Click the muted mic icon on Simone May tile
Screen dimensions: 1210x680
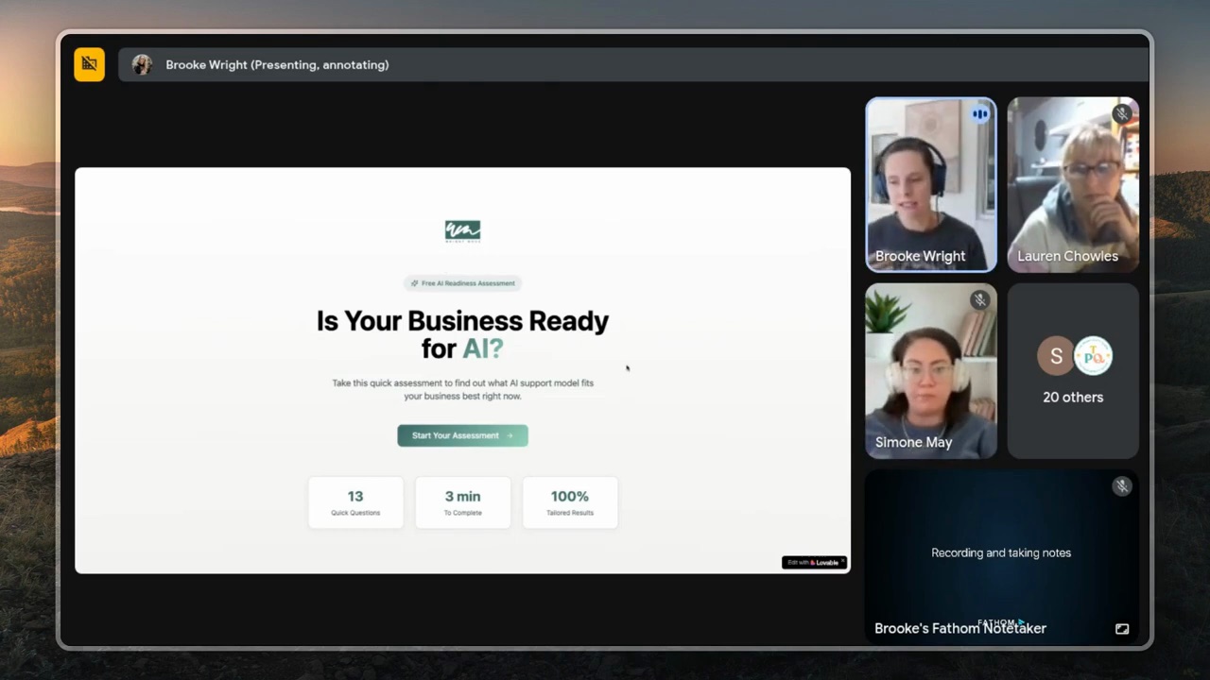pos(979,300)
